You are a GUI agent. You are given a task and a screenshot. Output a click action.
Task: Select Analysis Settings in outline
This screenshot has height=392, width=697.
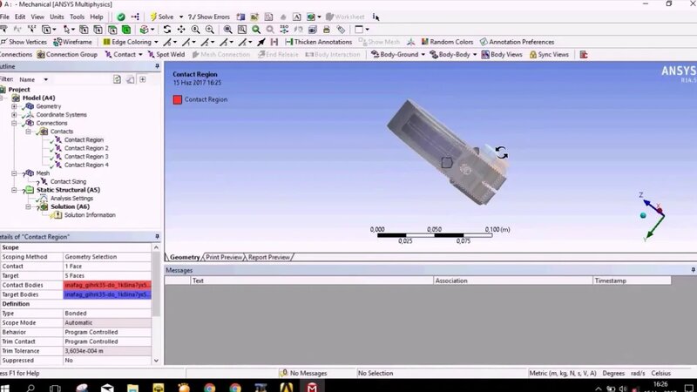pyautogui.click(x=71, y=199)
